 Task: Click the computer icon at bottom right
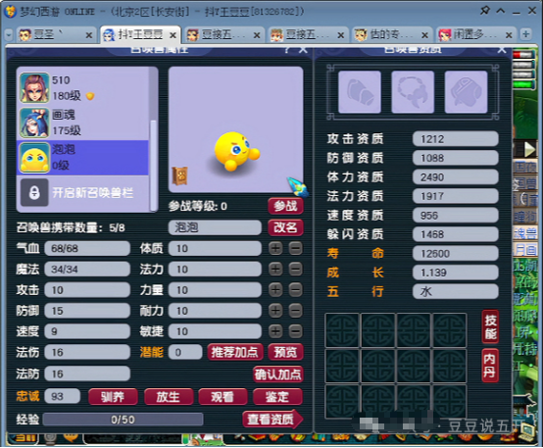pyautogui.click(x=527, y=430)
